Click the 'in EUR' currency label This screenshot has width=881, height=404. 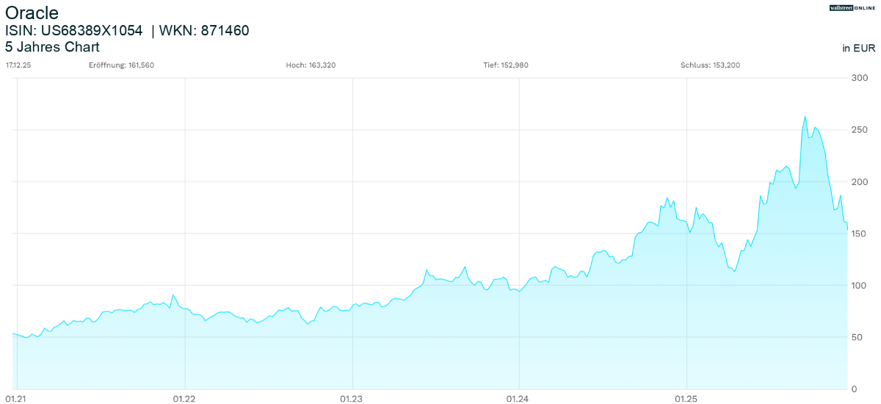859,48
